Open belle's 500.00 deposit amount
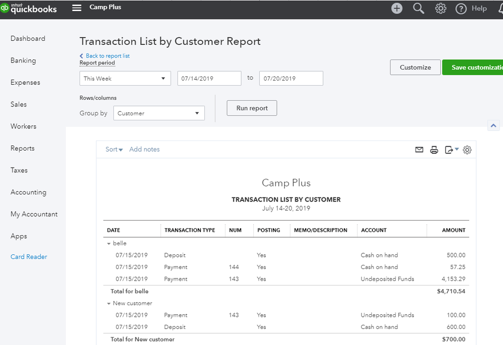 click(x=456, y=255)
